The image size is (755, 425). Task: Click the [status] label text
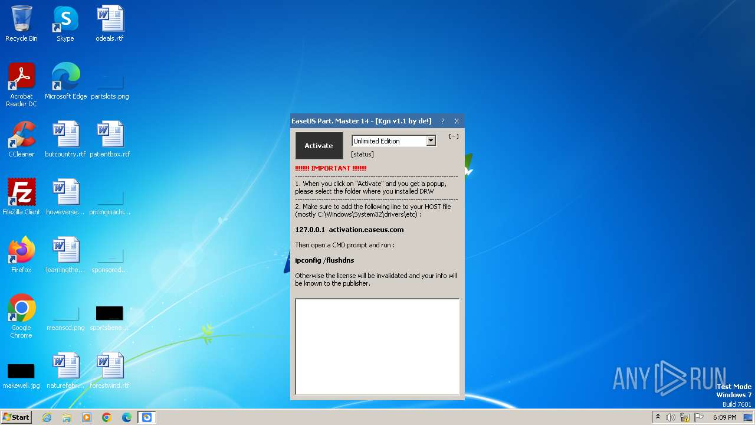coord(362,154)
